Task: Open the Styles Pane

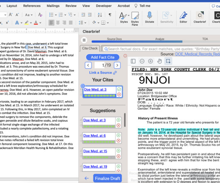Action: [x=135, y=19]
